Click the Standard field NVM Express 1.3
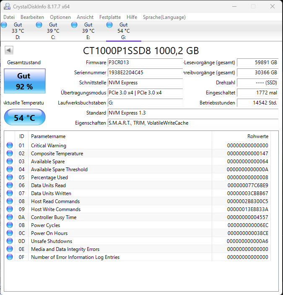 [x=193, y=113]
